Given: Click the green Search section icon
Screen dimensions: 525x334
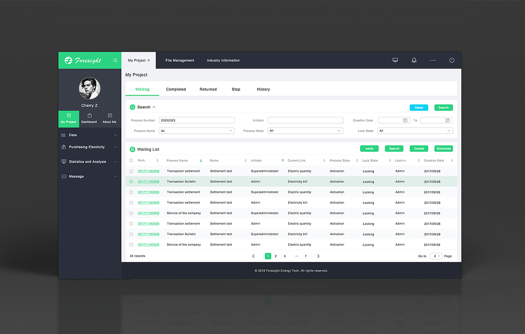Looking at the screenshot, I should point(132,107).
